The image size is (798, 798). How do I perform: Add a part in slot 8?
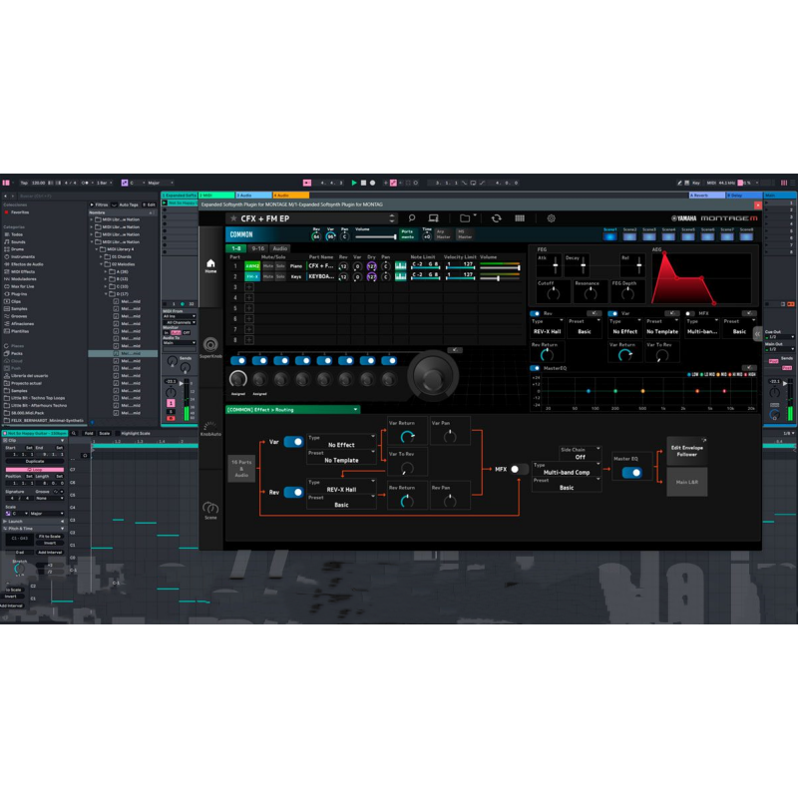248,340
